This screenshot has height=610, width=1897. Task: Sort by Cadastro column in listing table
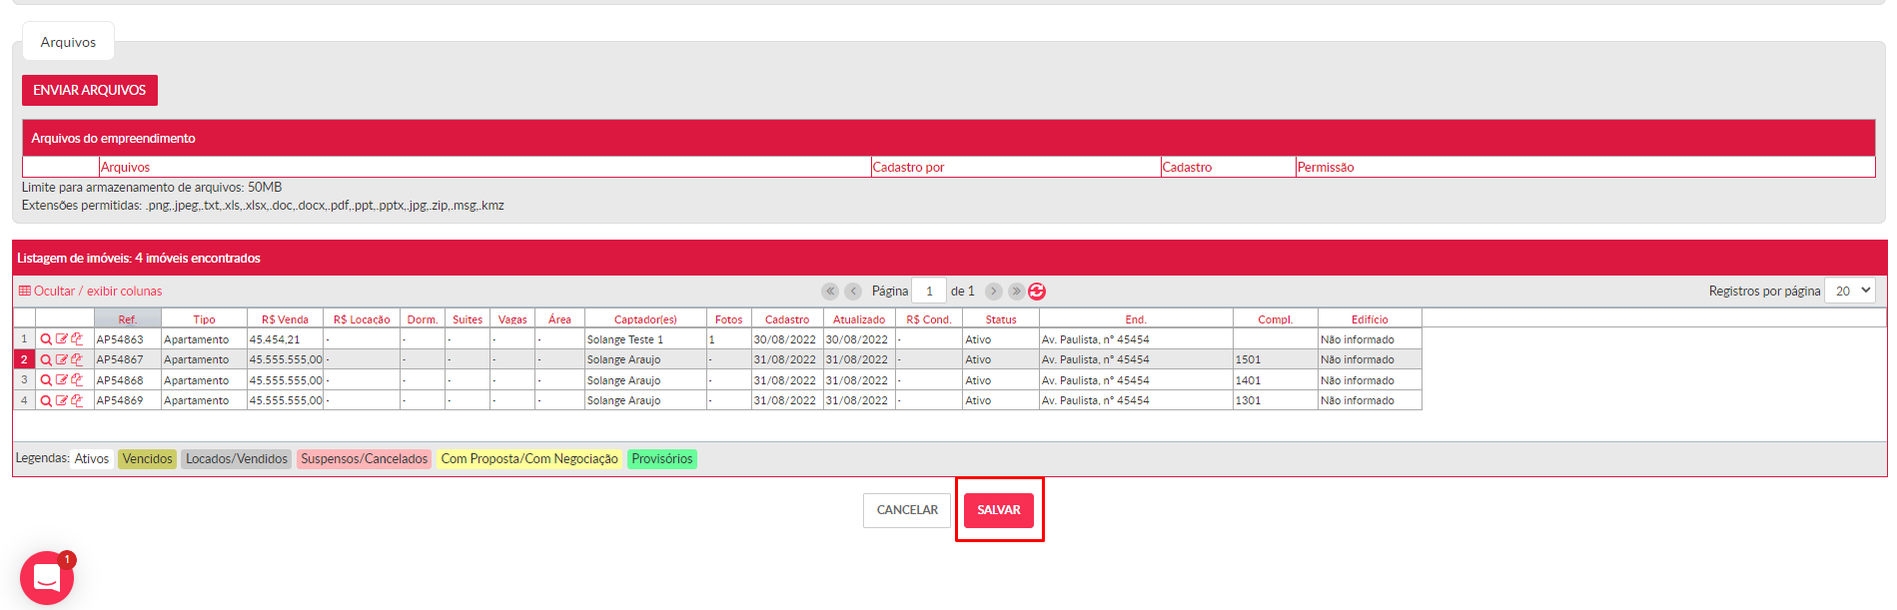coord(787,319)
